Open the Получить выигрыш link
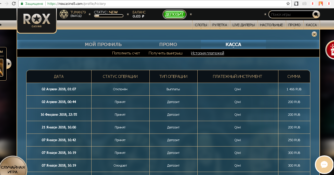The height and width of the screenshot is (175, 334). pyautogui.click(x=165, y=53)
